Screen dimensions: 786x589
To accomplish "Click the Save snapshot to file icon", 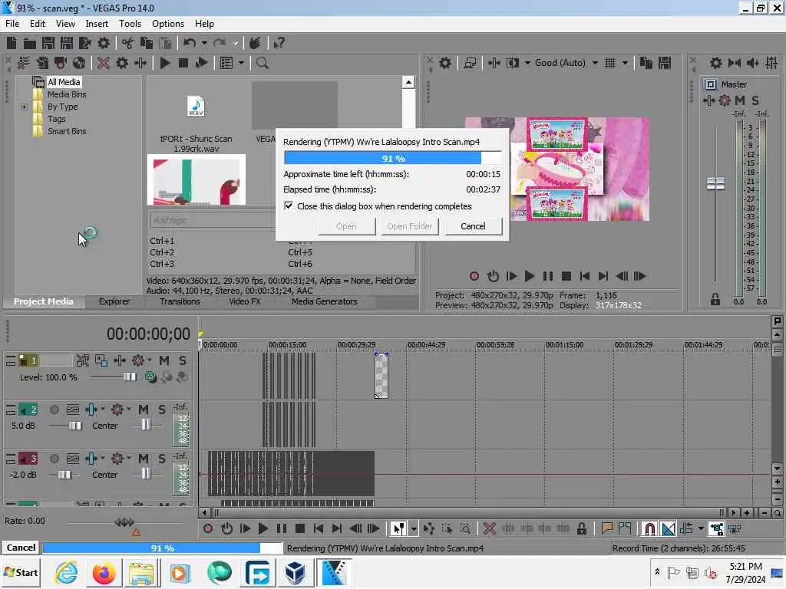I will 665,63.
